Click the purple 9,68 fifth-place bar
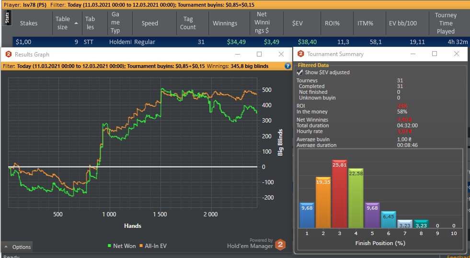This screenshot has height=258, width=470. click(x=372, y=215)
